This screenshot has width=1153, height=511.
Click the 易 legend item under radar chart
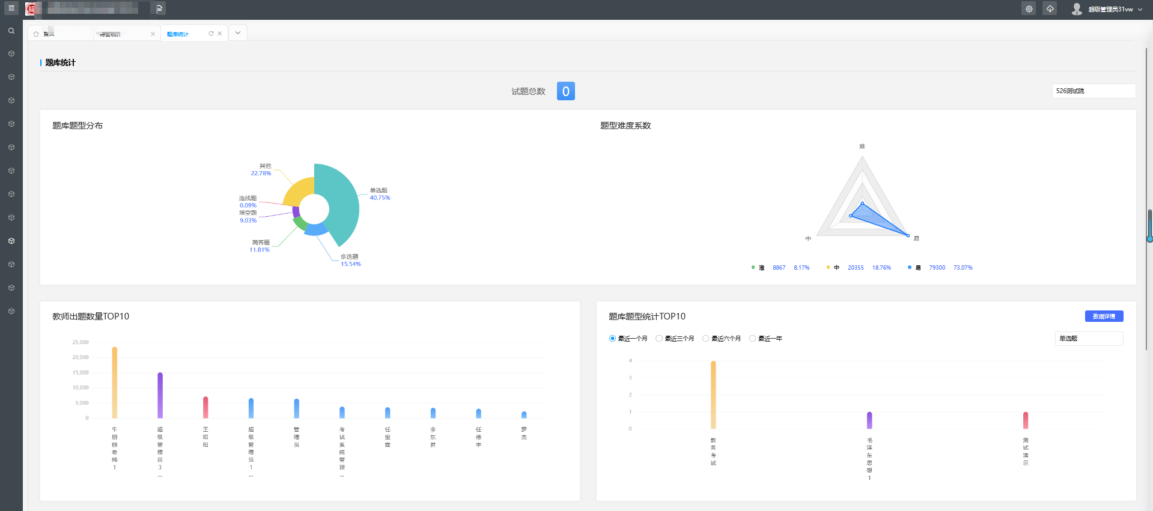point(917,268)
